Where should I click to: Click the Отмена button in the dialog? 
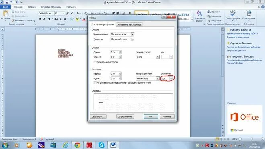167,116
